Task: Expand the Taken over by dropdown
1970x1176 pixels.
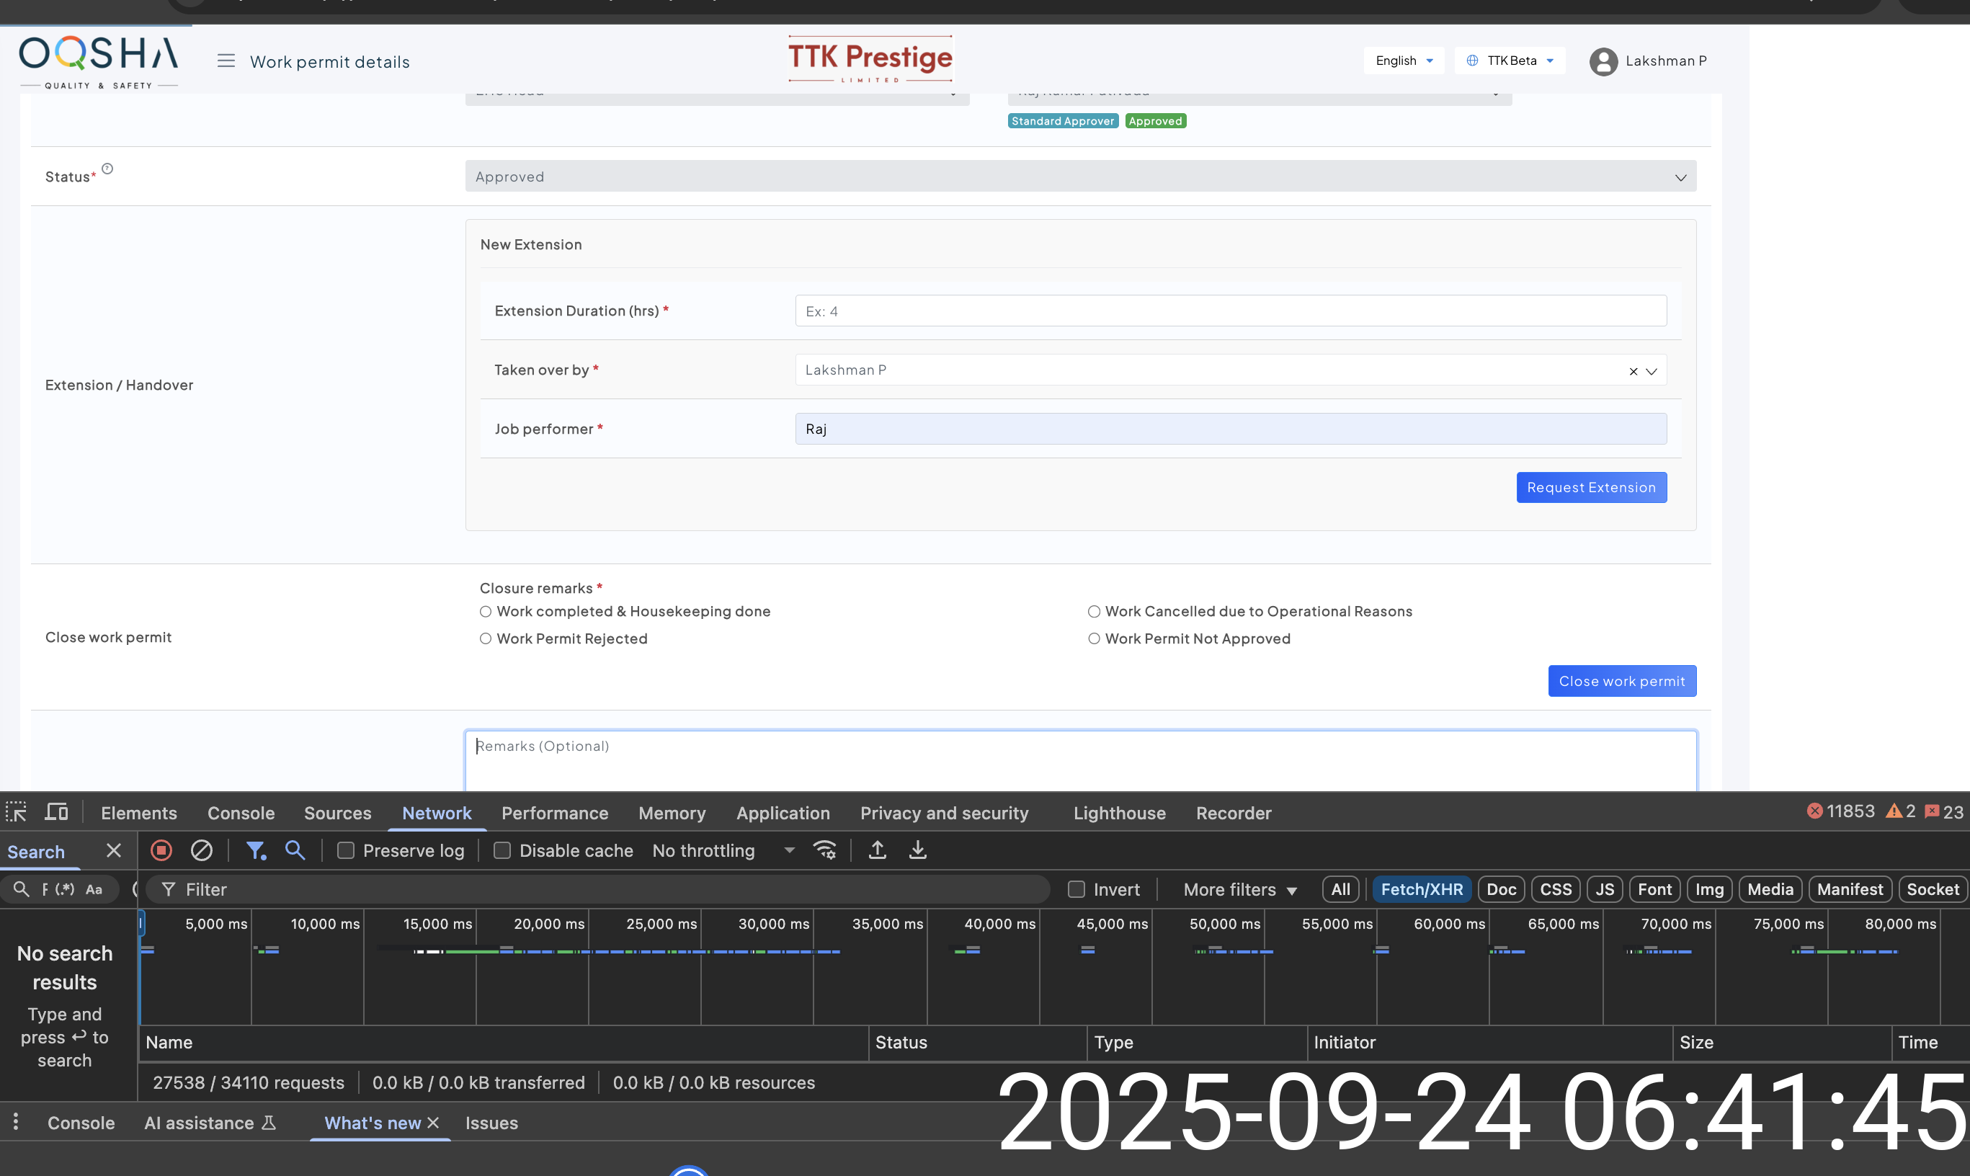Action: click(x=1652, y=371)
